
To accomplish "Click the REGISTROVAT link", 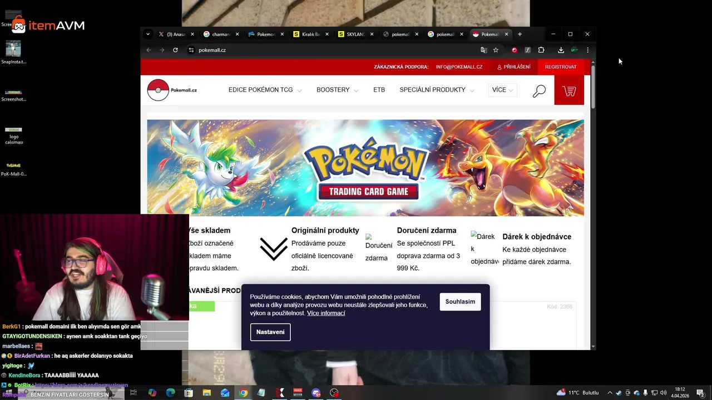I will click(561, 67).
